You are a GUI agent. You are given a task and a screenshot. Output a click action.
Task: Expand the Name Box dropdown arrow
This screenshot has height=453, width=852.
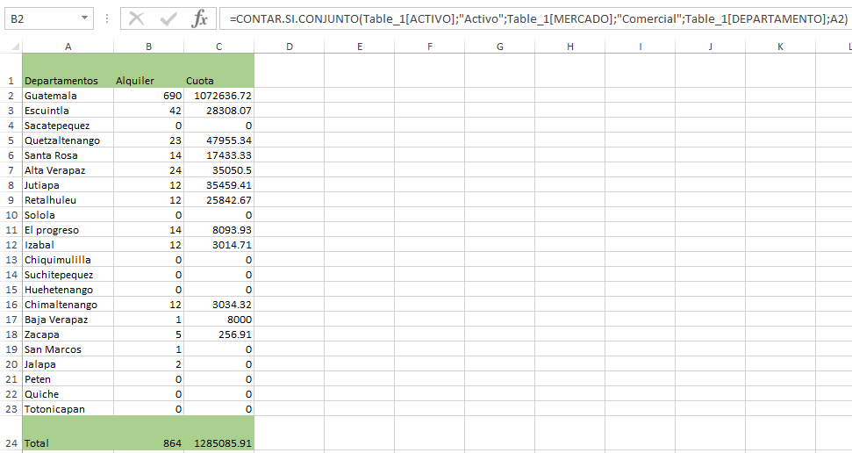(84, 18)
